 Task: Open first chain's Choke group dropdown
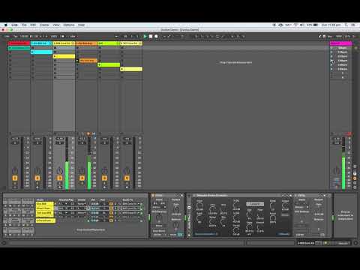coord(82,204)
